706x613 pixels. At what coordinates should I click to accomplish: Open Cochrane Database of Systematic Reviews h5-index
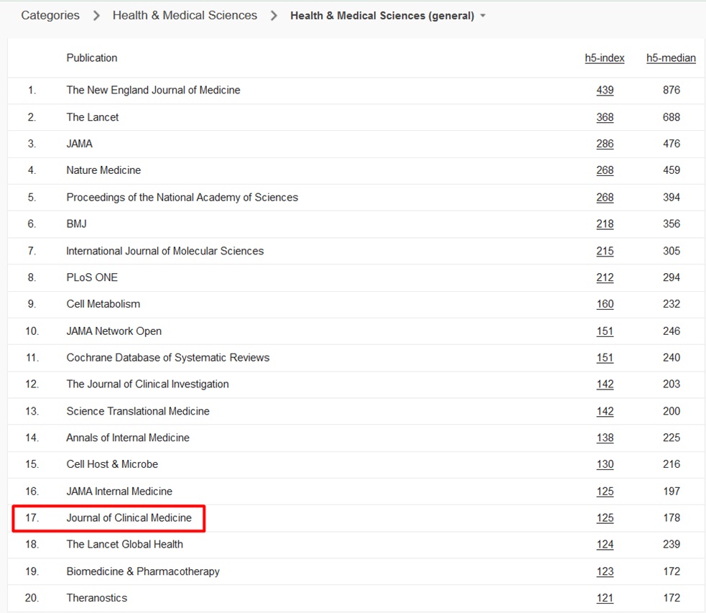[x=605, y=357]
